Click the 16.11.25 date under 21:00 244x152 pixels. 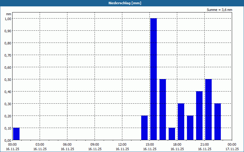tap(205, 149)
